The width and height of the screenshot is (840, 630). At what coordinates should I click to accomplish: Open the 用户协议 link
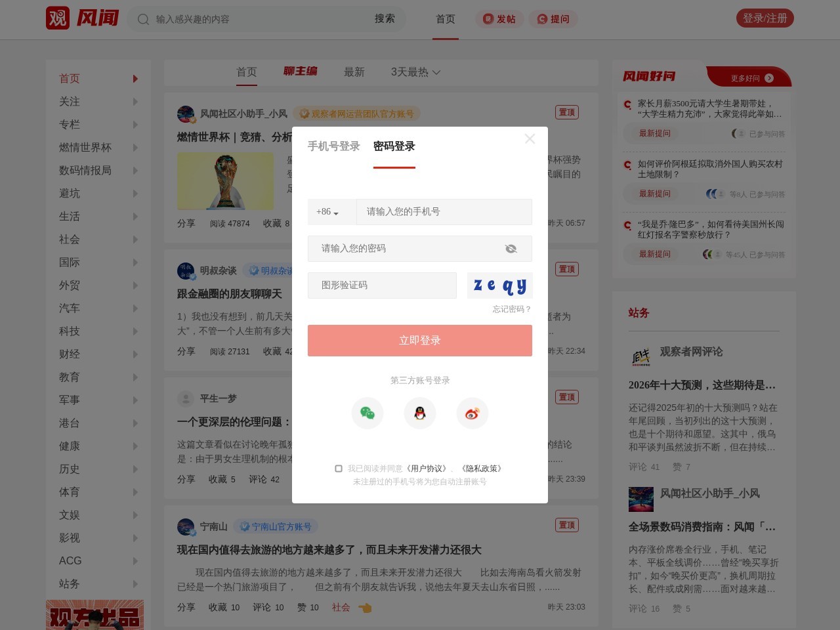(x=427, y=469)
